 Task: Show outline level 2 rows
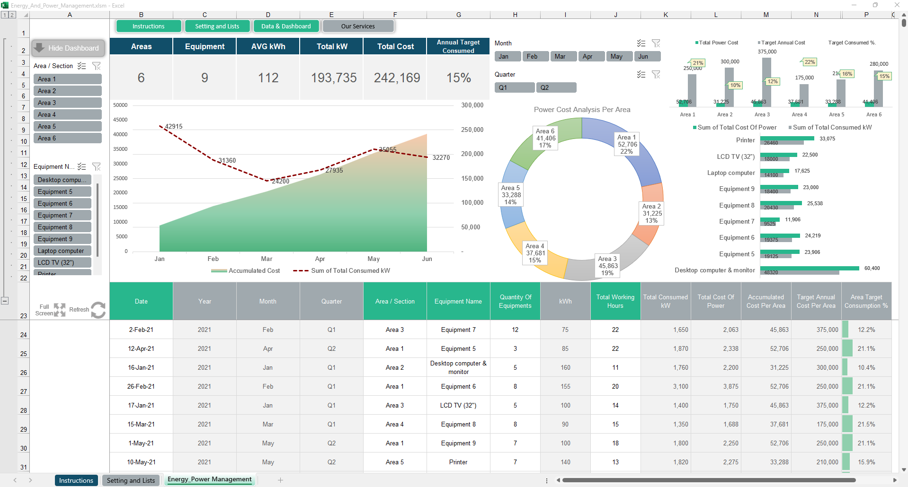point(12,15)
